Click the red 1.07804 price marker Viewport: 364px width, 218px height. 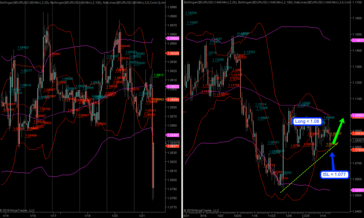click(x=358, y=150)
